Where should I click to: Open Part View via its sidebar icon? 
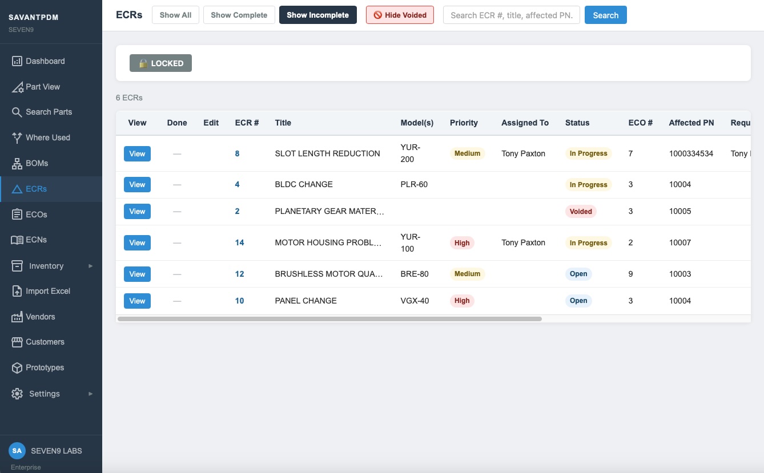pos(17,87)
